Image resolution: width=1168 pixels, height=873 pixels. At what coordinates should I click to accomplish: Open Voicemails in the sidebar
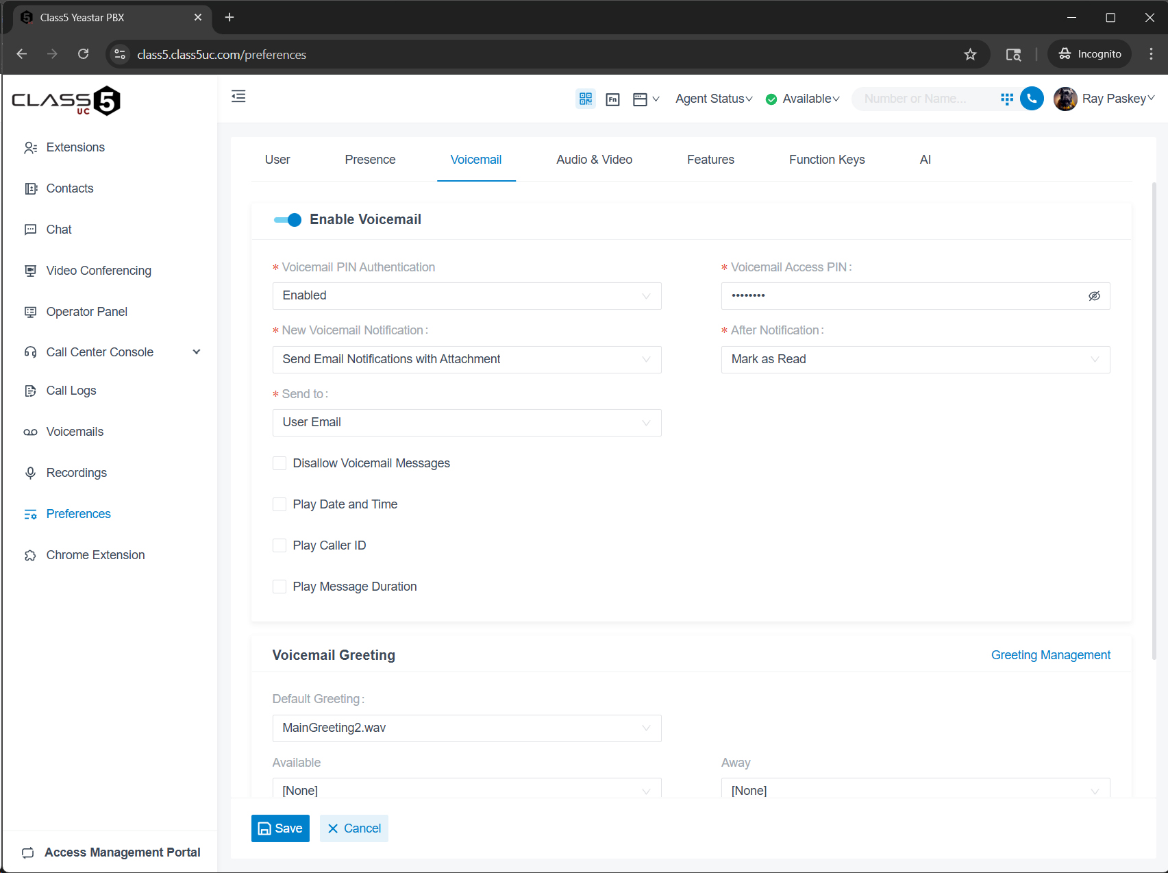pos(75,432)
